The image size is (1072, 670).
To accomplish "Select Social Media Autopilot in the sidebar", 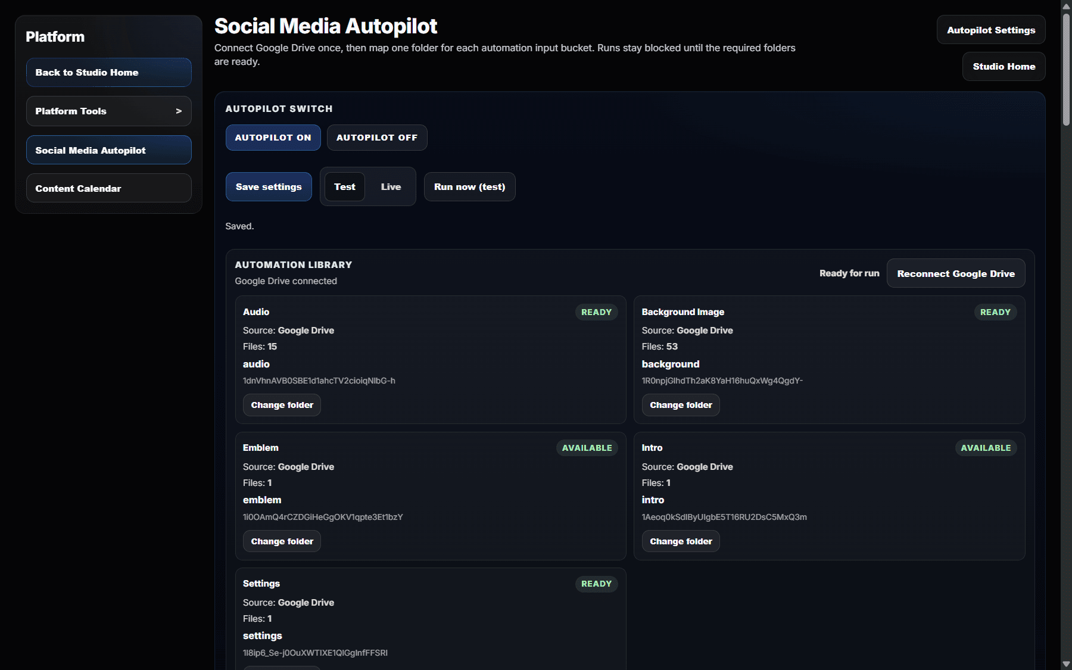I will tap(108, 150).
